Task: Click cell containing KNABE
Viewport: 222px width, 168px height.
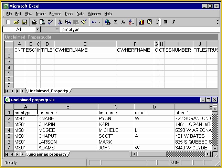Action: point(68,118)
